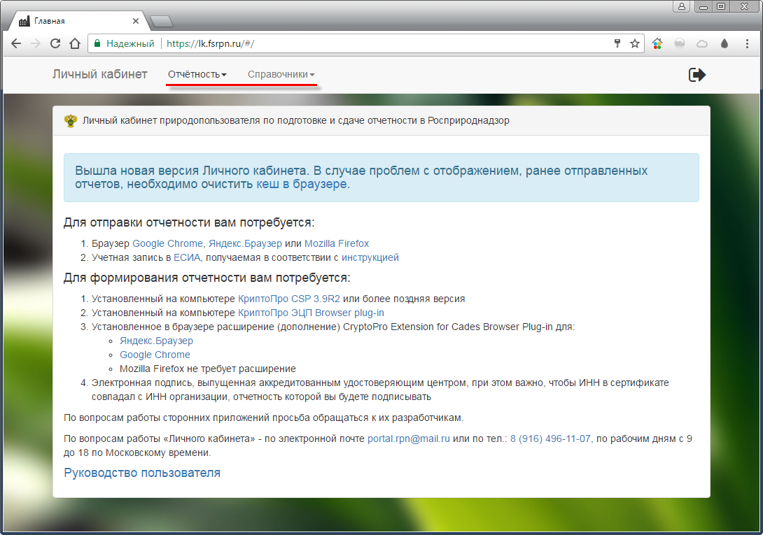
Task: Open Chrome three-dot menu
Action: (x=747, y=43)
